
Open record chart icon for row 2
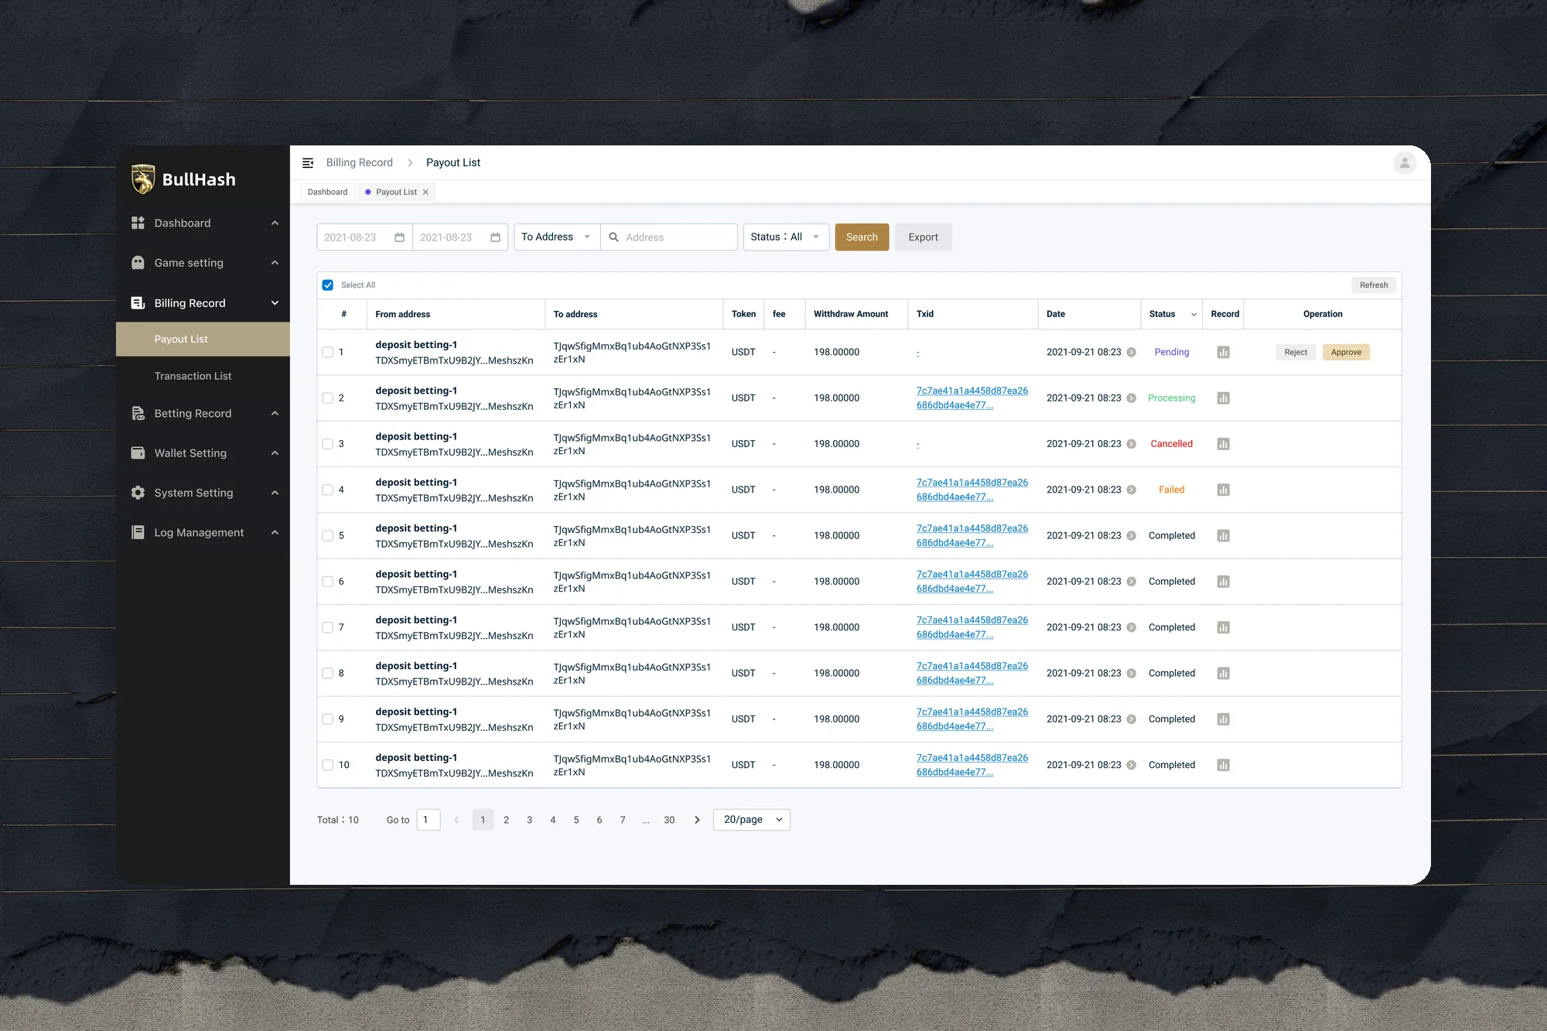[x=1223, y=398]
